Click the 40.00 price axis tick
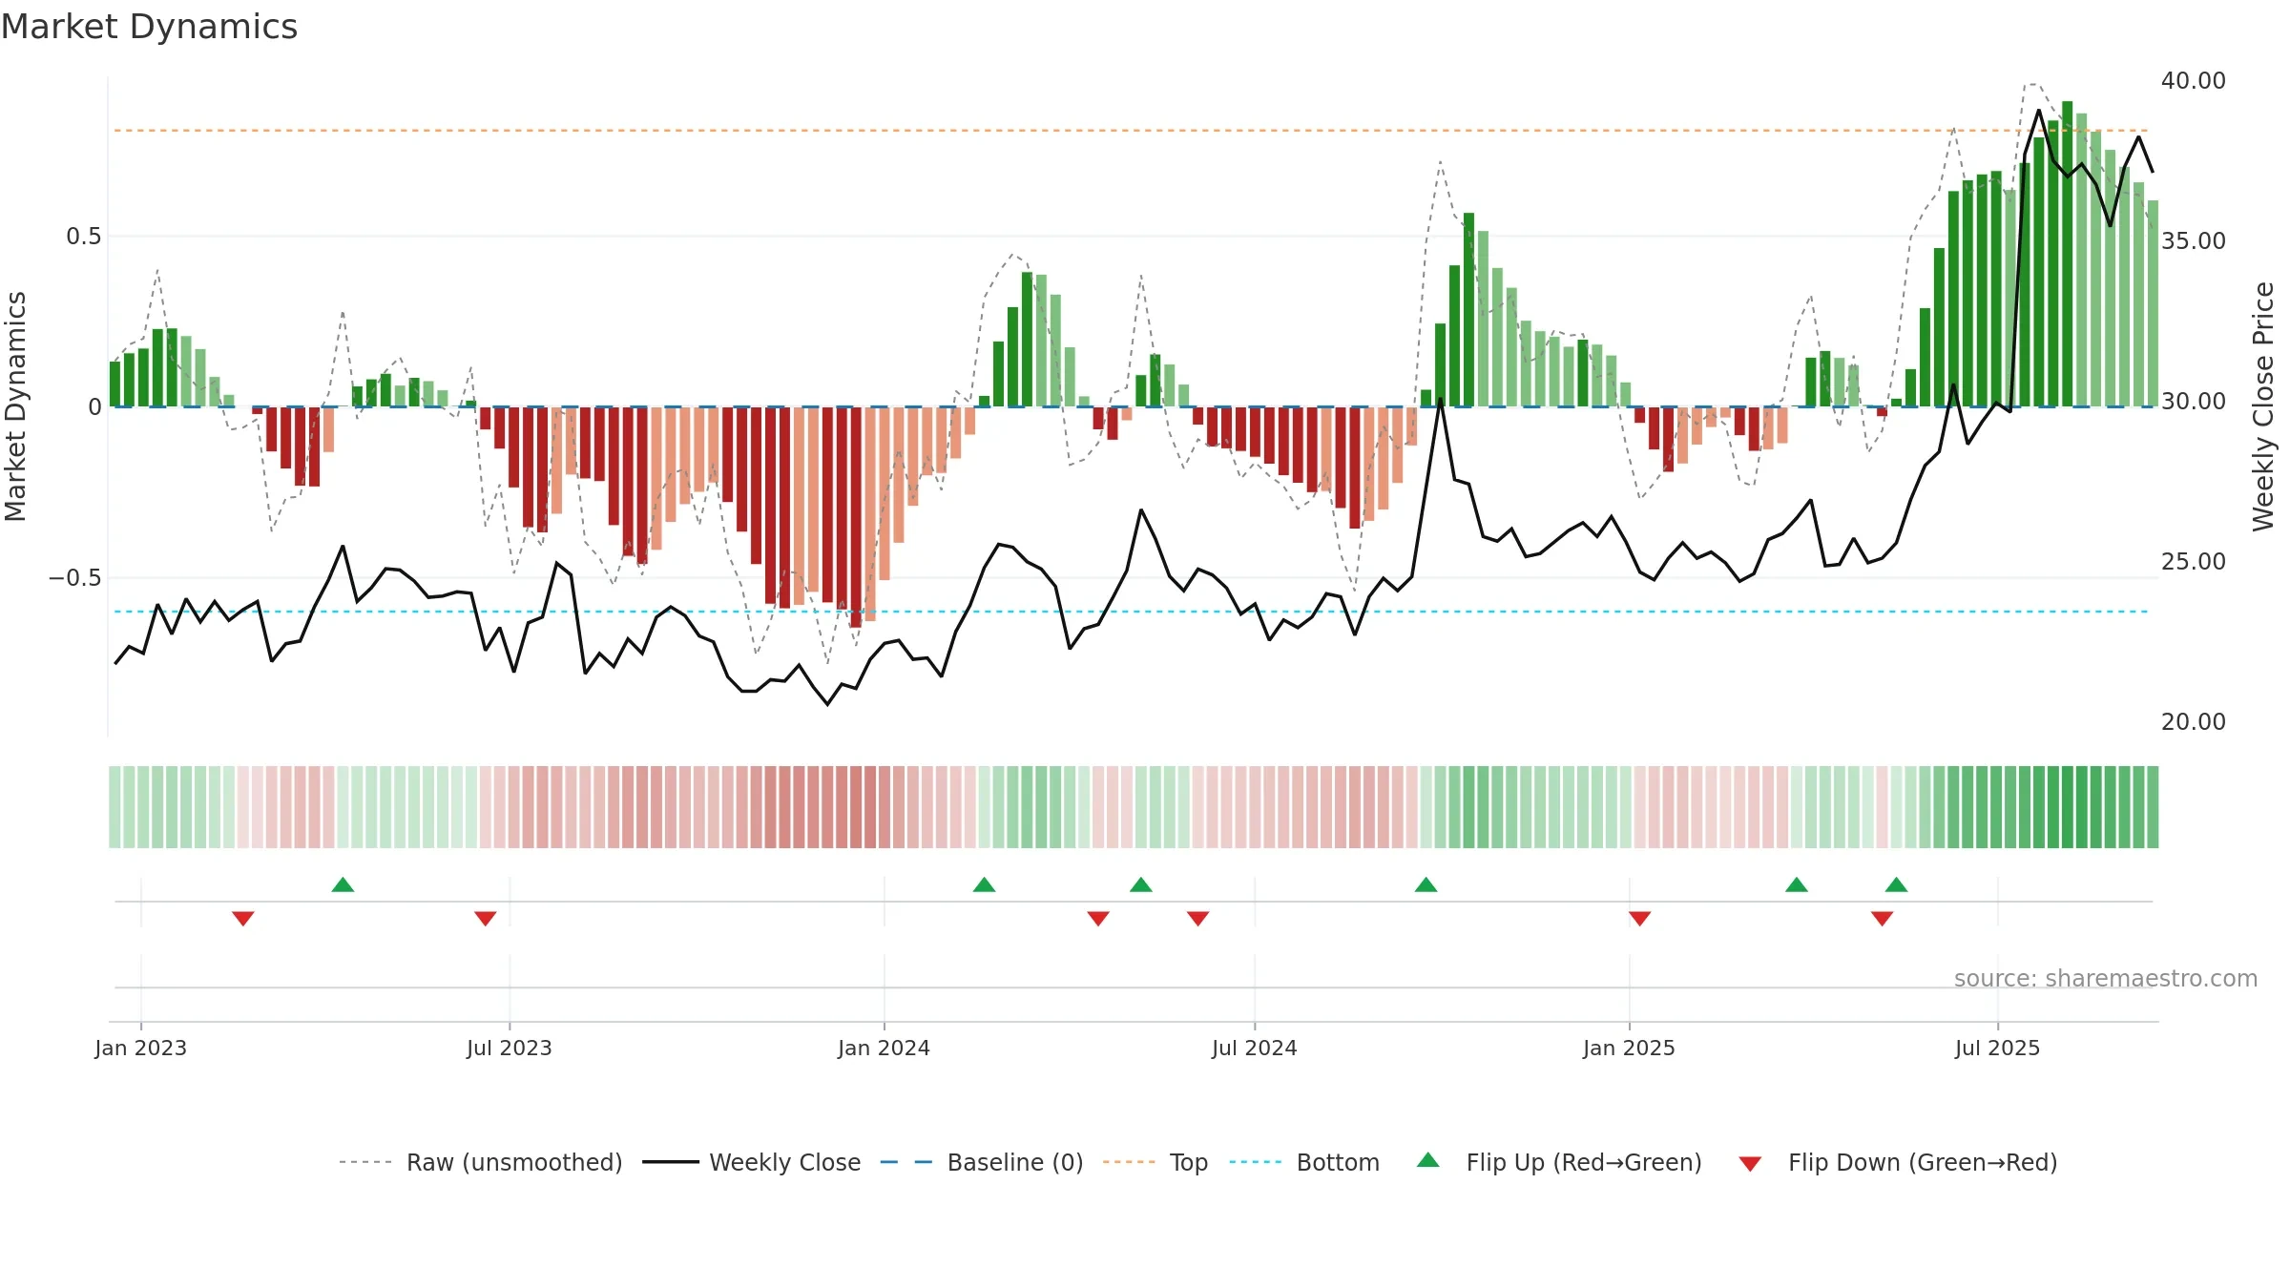2290x1288 pixels. (x=2194, y=80)
